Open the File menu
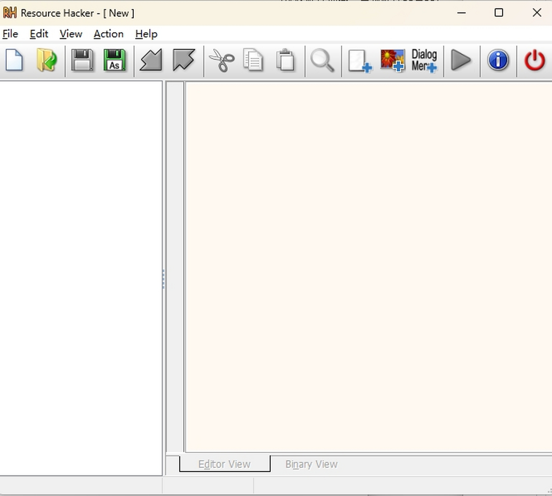The width and height of the screenshot is (552, 496). [10, 34]
